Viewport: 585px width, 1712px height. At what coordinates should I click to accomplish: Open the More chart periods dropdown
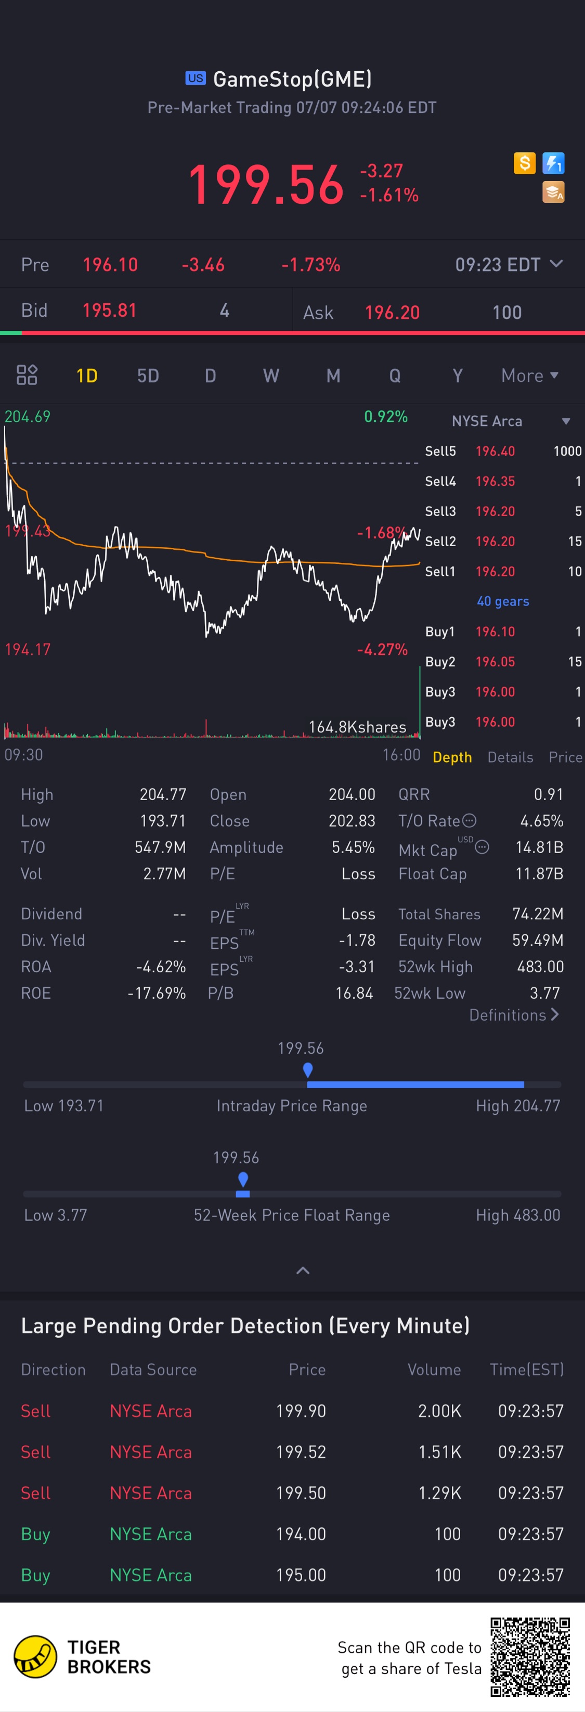pos(530,376)
